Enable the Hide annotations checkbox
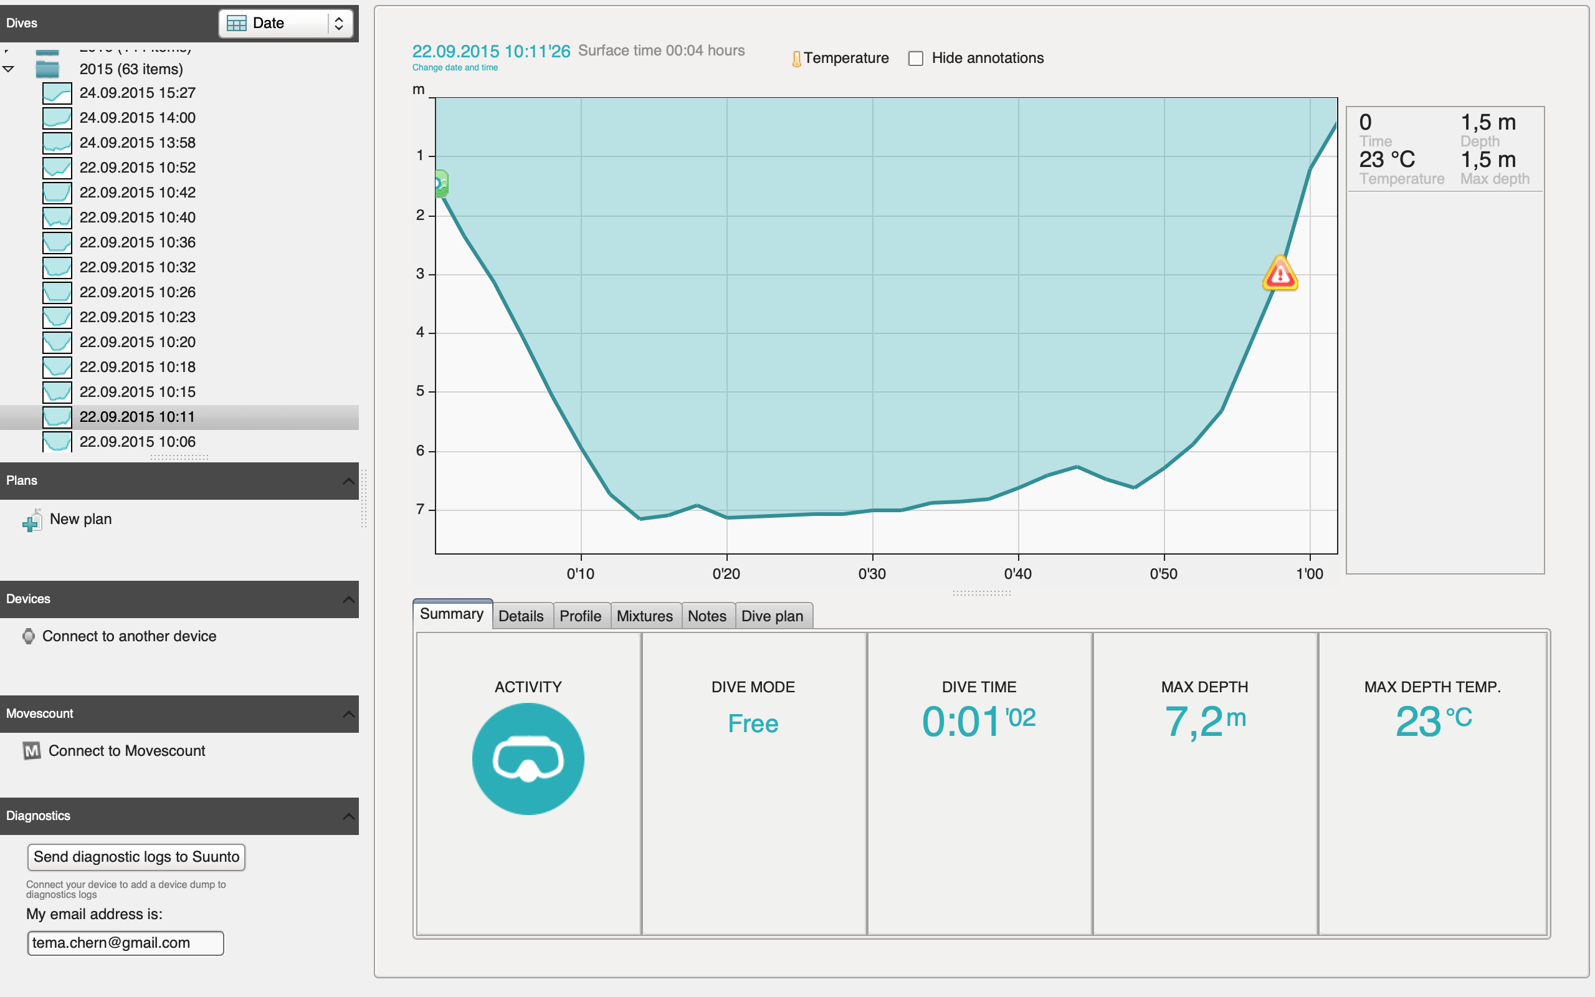Screen dimensions: 1595x997 point(915,59)
